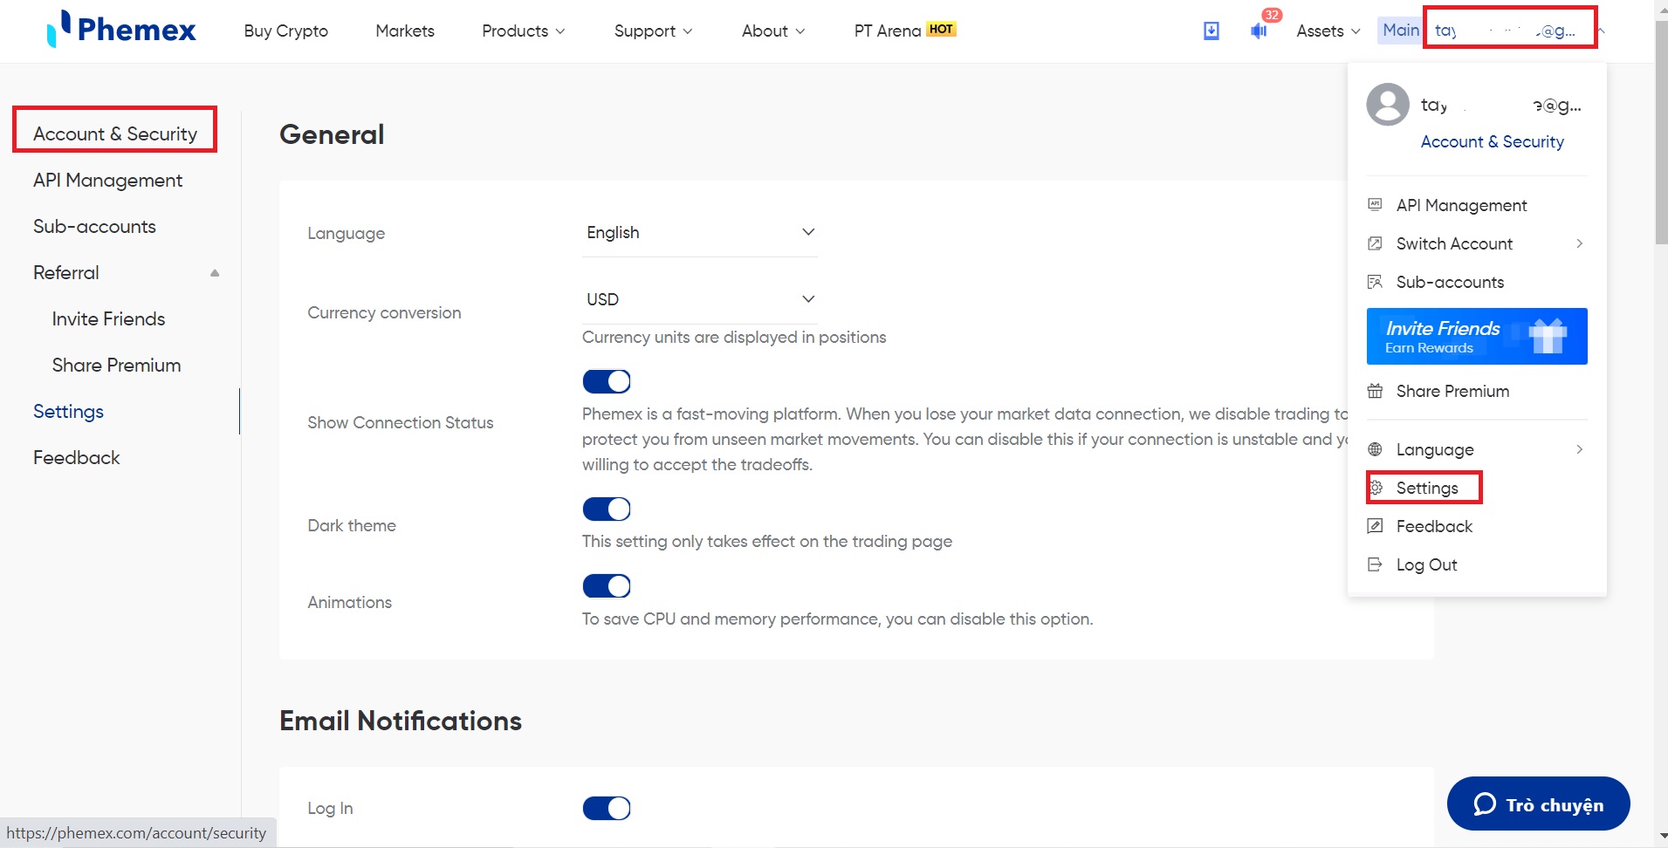Open the Language dropdown set to English
The width and height of the screenshot is (1668, 848).
[700, 233]
